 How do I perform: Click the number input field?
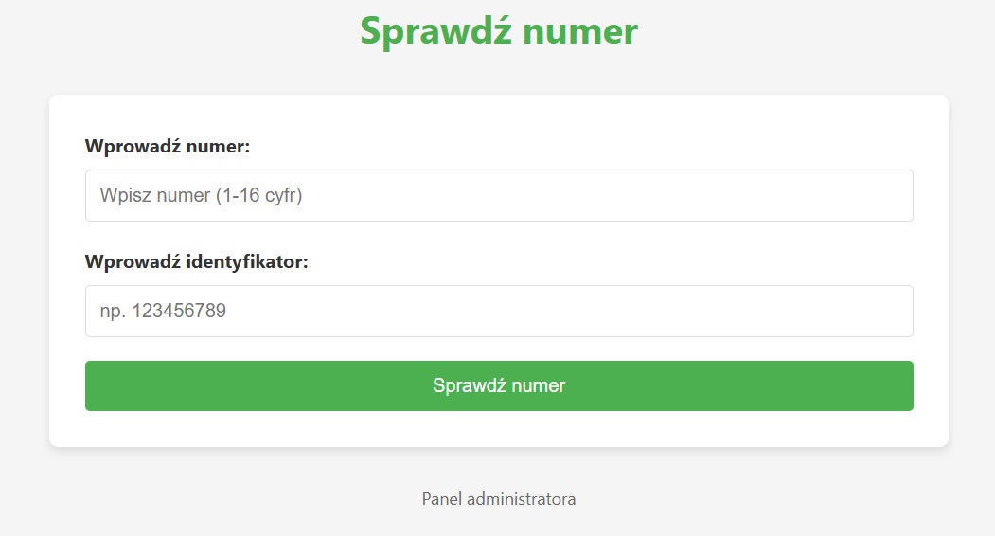click(499, 196)
